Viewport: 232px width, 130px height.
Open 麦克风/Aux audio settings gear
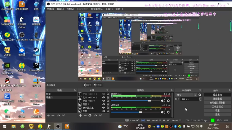pos(168,101)
